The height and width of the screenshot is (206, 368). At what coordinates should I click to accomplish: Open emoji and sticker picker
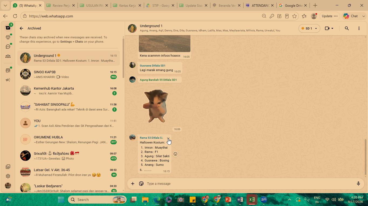pyautogui.click(x=141, y=184)
